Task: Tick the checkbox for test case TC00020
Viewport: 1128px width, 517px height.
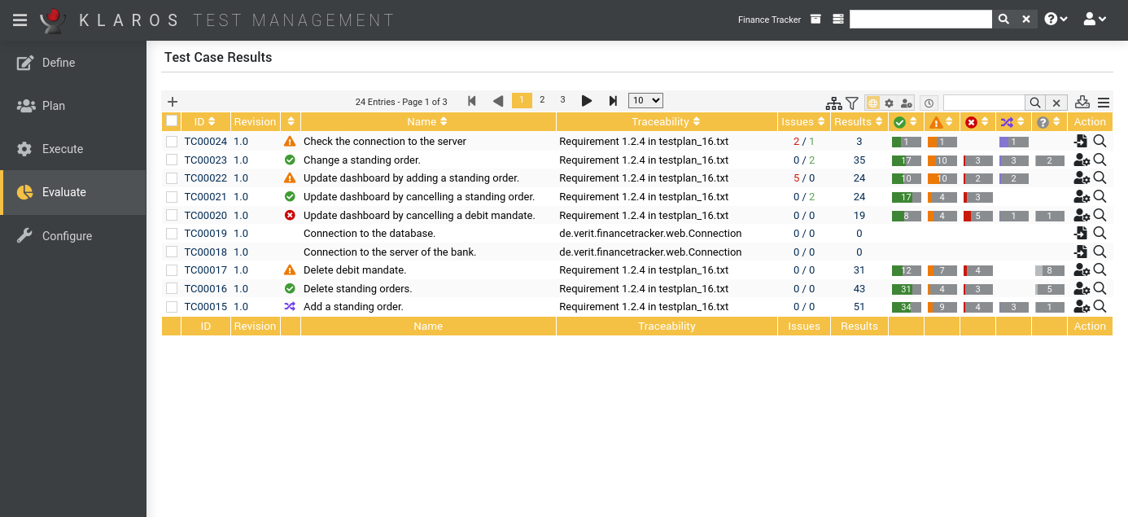Action: tap(172, 215)
